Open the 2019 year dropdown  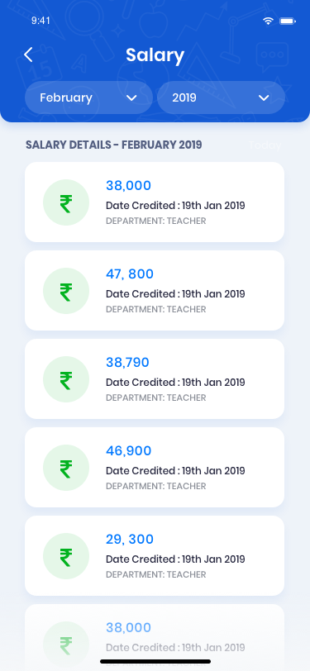click(221, 98)
